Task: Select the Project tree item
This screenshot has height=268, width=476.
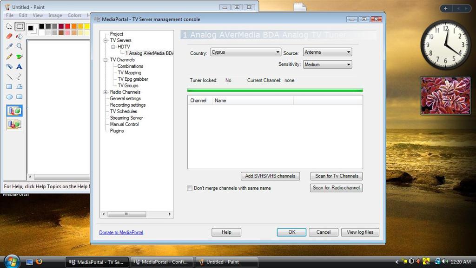Action: click(117, 34)
